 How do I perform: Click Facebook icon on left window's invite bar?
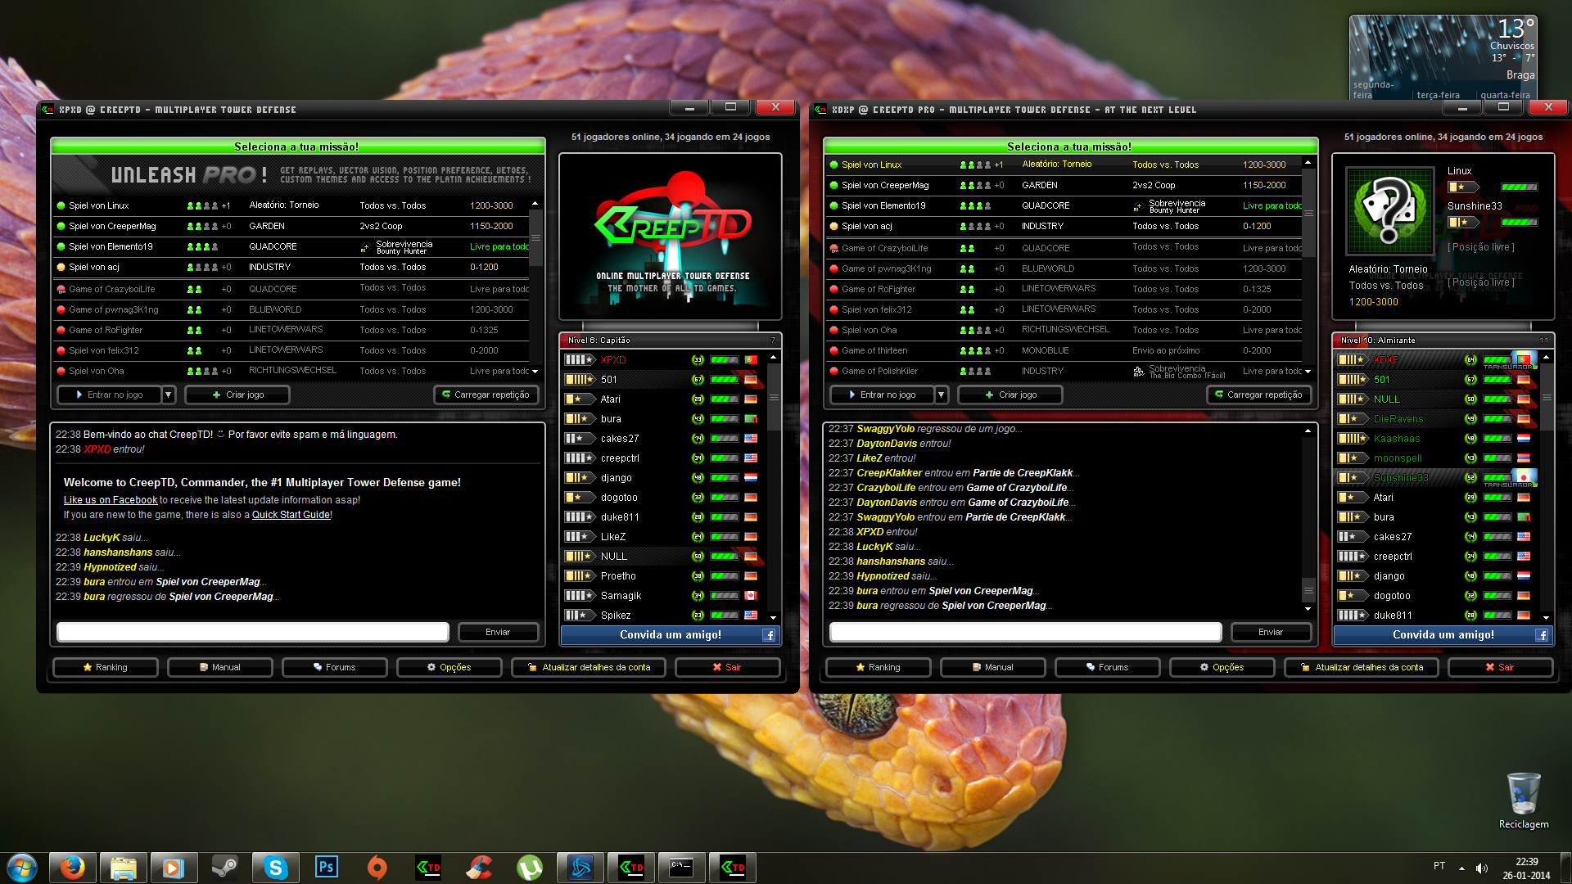(769, 635)
